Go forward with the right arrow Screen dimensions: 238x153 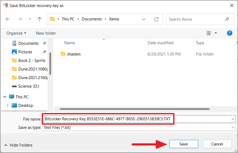click(x=20, y=19)
